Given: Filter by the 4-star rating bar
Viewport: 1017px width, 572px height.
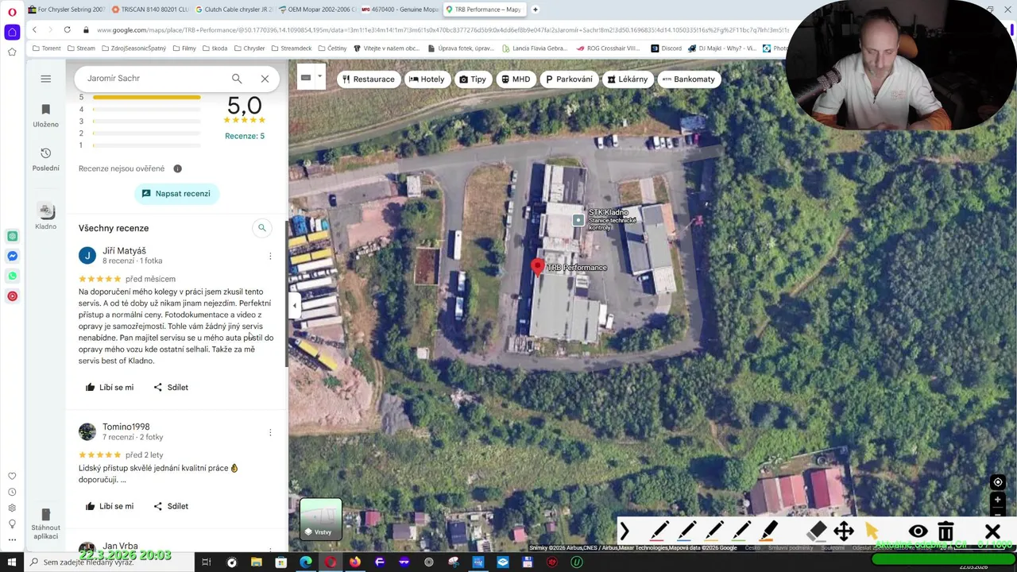Looking at the screenshot, I should (146, 110).
